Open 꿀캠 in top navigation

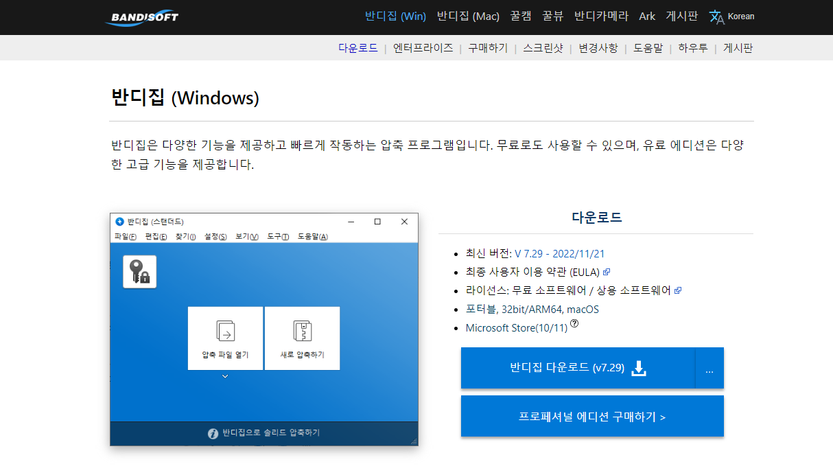click(x=519, y=16)
